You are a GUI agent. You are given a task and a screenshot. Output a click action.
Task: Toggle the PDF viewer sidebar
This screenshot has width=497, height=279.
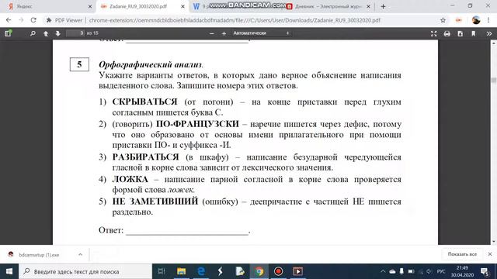8,33
